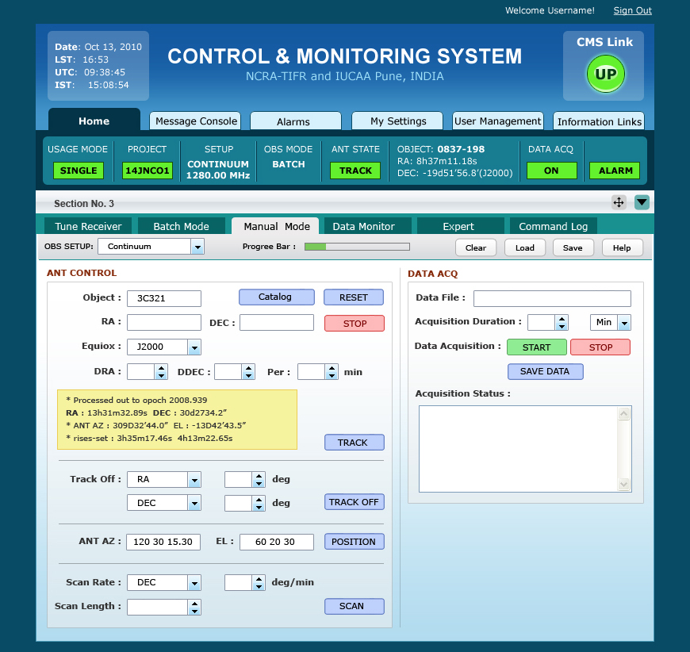Toggle the DATA ACQ ON indicator
Screen dimensions: 690x652
click(551, 171)
